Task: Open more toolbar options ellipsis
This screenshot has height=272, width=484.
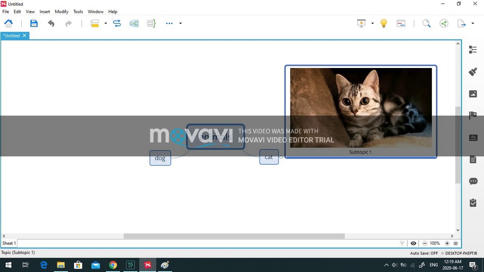Action: tap(169, 23)
